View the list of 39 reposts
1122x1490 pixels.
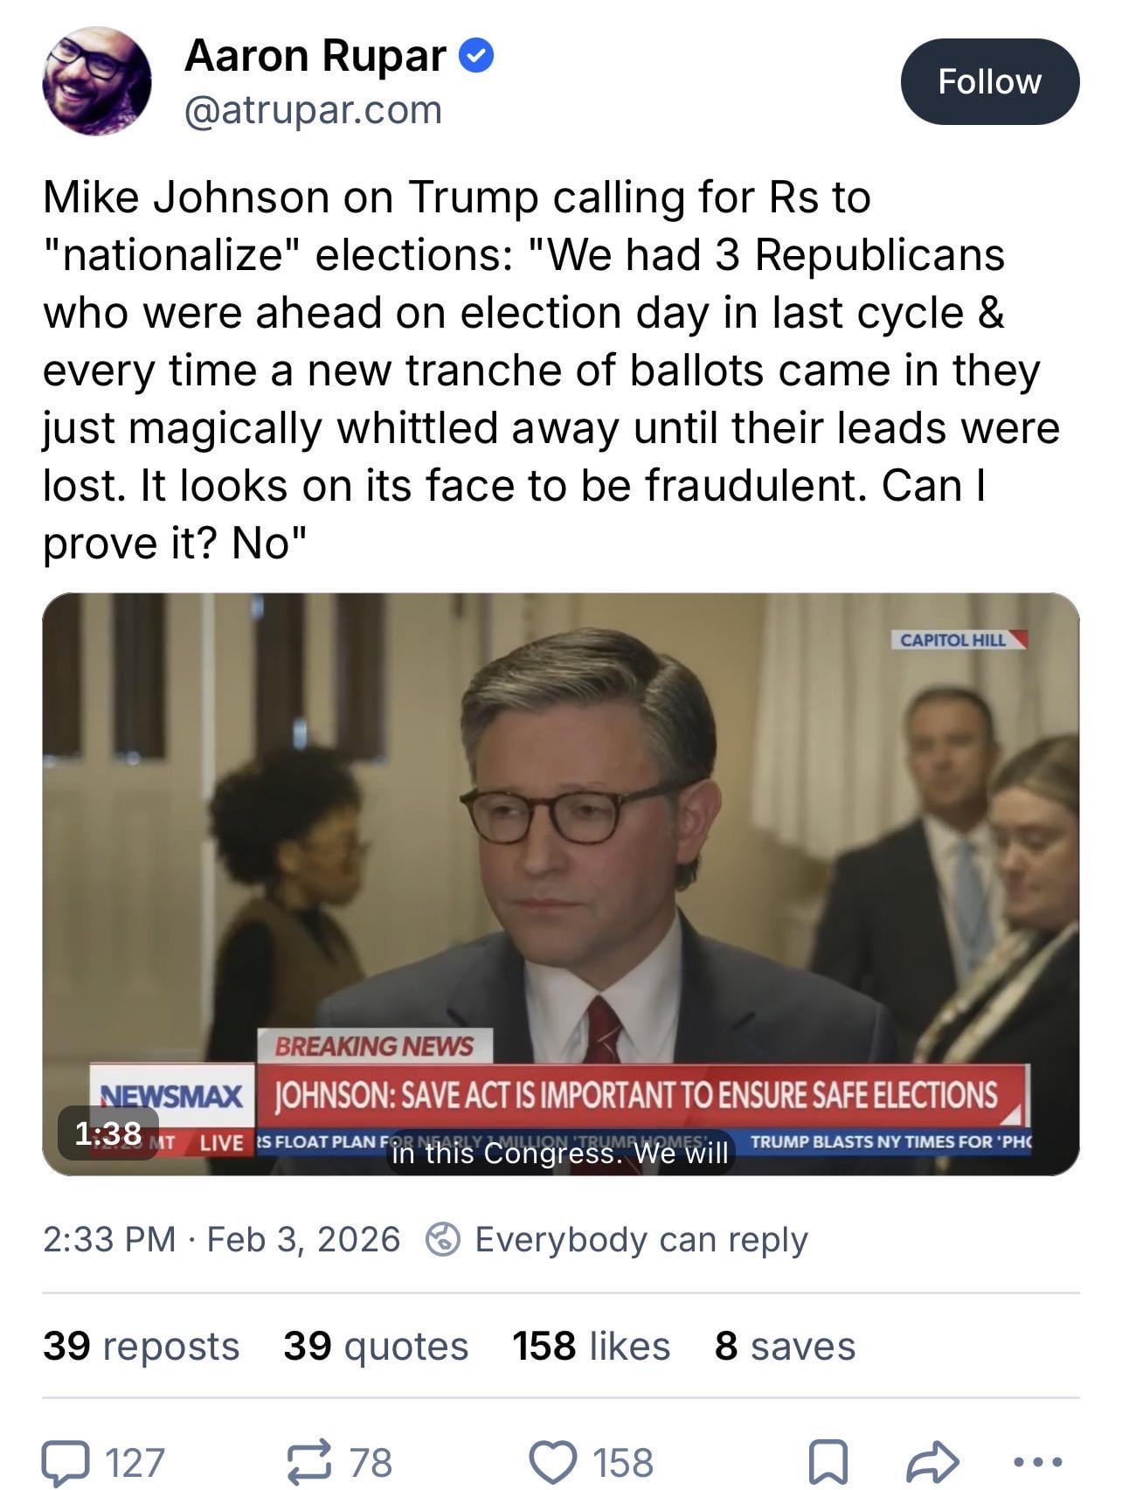click(141, 1346)
